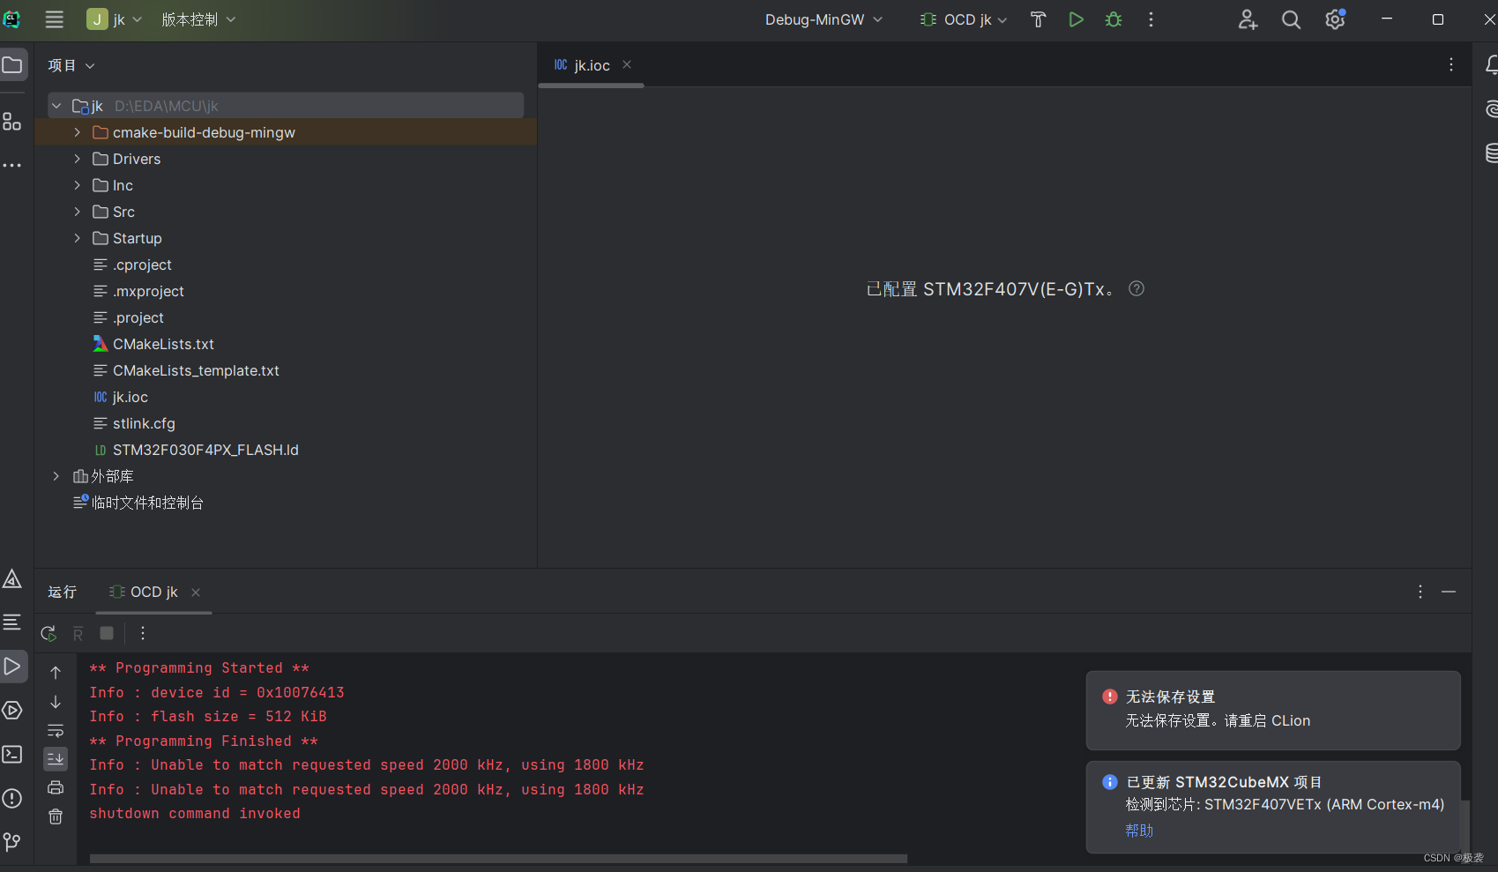Screen dimensions: 1498x872
Task: Go up the stack trace arrow
Action: coord(56,673)
